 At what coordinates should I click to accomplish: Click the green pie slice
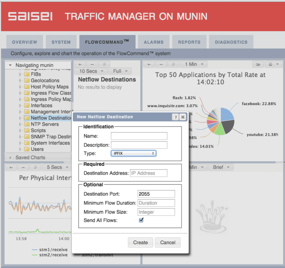[220, 129]
